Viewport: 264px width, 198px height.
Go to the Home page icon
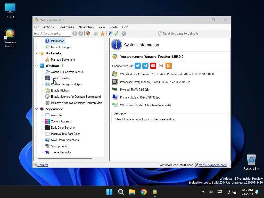(x=88, y=33)
